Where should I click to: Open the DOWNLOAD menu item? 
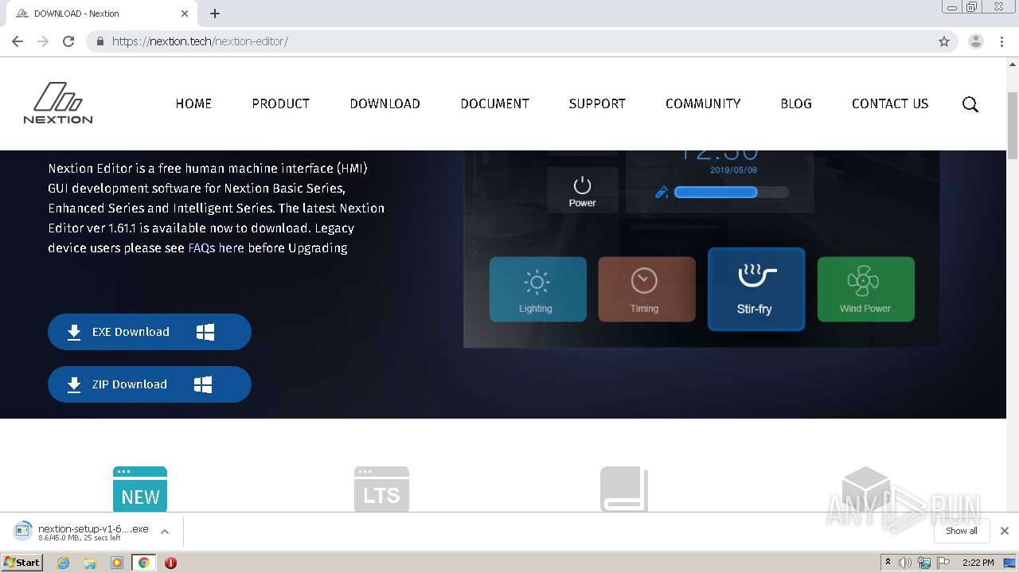click(385, 104)
